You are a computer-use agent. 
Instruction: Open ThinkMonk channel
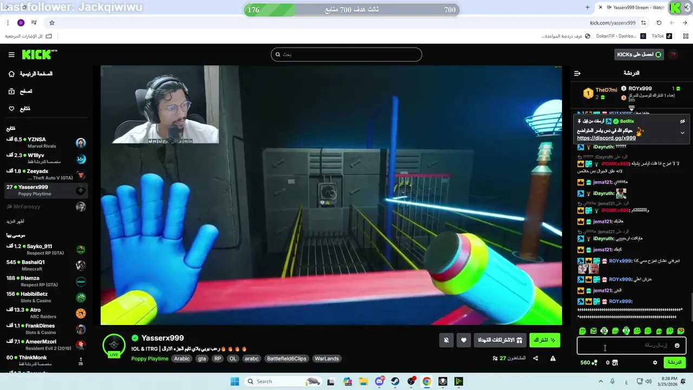[45, 360]
